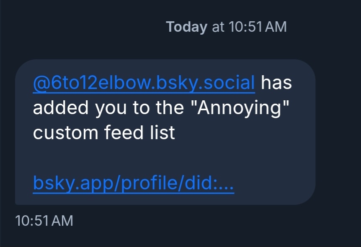
Task: Click the "bsky.social" portion of the mention
Action: (206, 83)
